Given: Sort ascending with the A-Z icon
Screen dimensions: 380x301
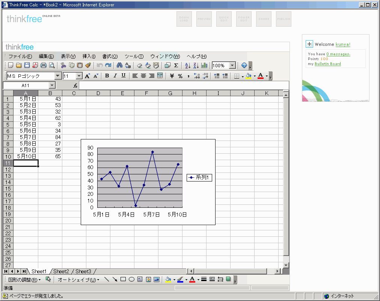Looking at the screenshot, I should (188, 65).
